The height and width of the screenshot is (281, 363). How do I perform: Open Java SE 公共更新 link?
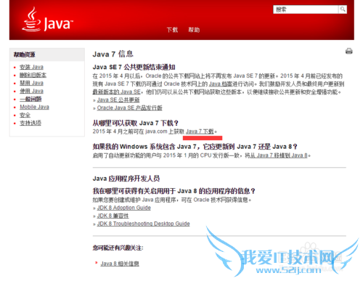tap(118, 100)
